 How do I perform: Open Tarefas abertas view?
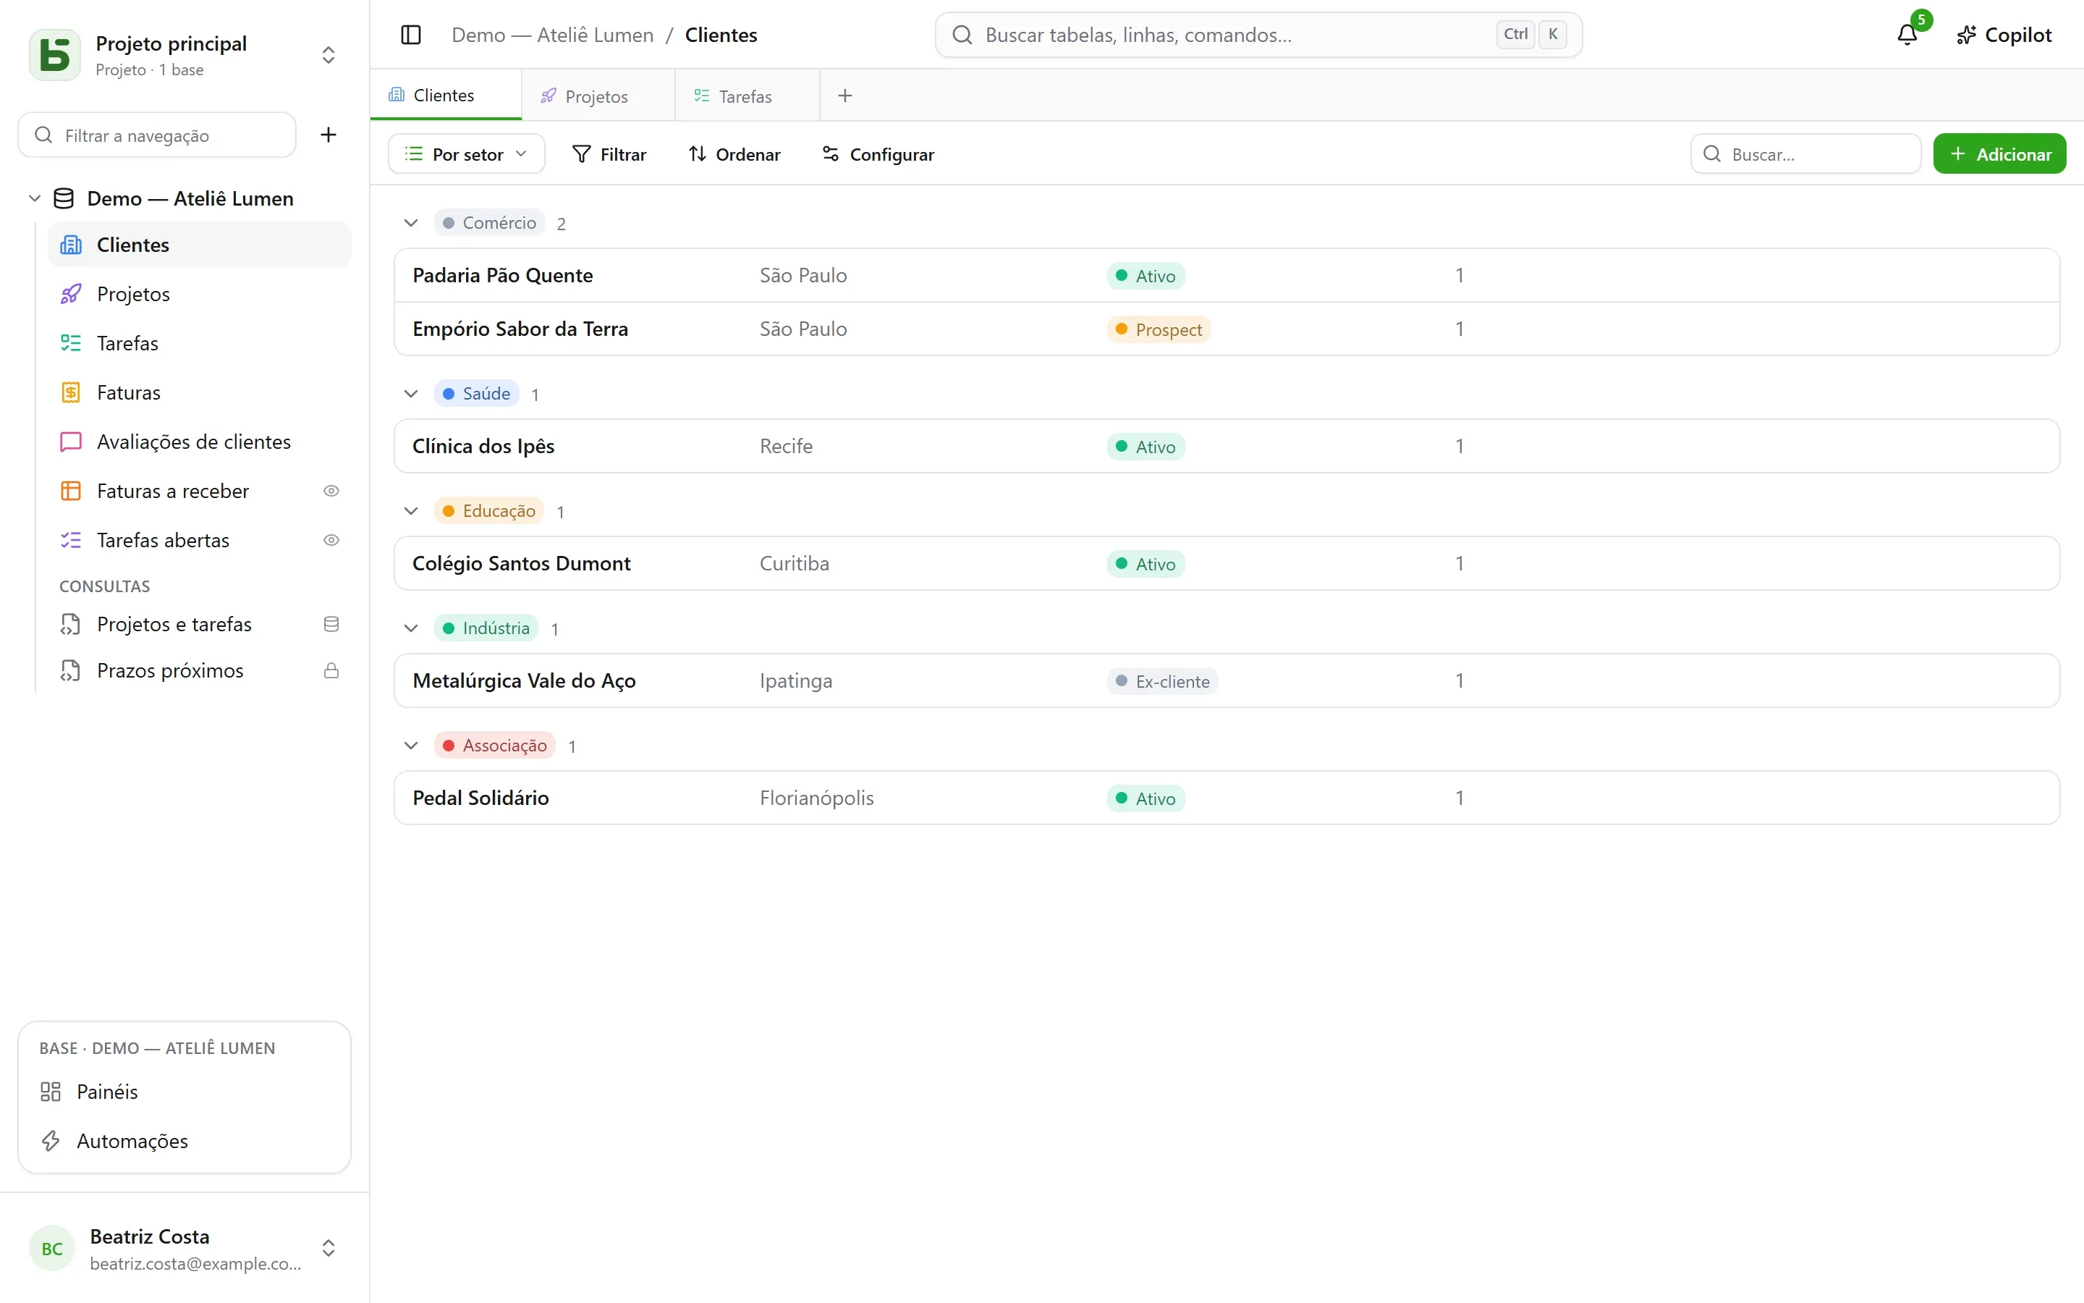(200, 540)
